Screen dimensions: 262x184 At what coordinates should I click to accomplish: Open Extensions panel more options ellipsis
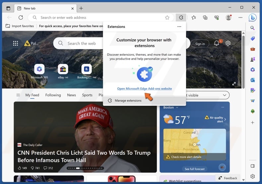tap(179, 27)
